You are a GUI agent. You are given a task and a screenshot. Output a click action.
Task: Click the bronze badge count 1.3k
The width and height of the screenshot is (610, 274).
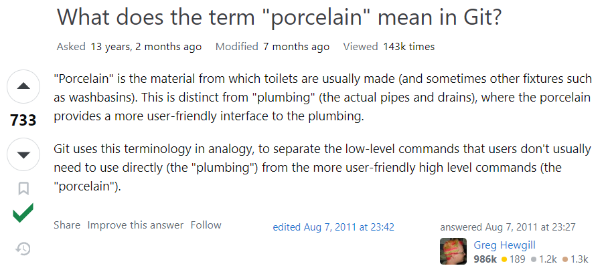[575, 259]
